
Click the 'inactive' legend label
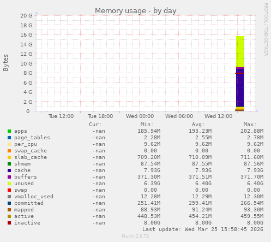coord(27,223)
